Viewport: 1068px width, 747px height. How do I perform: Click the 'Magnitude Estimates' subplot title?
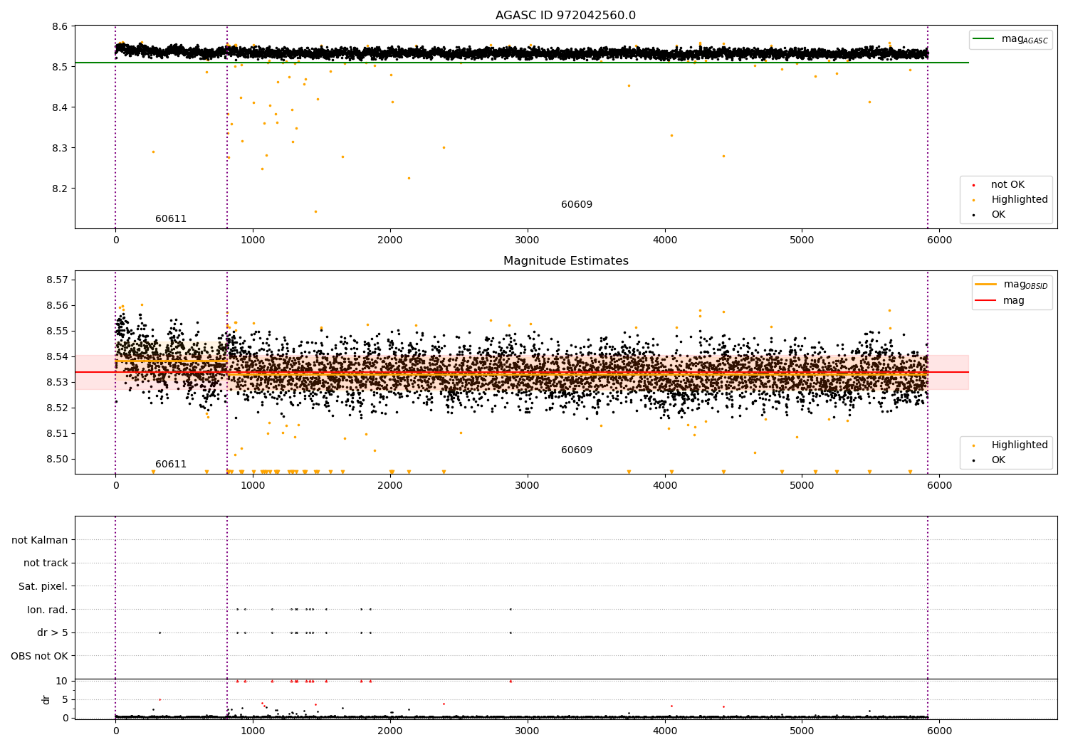click(565, 261)
